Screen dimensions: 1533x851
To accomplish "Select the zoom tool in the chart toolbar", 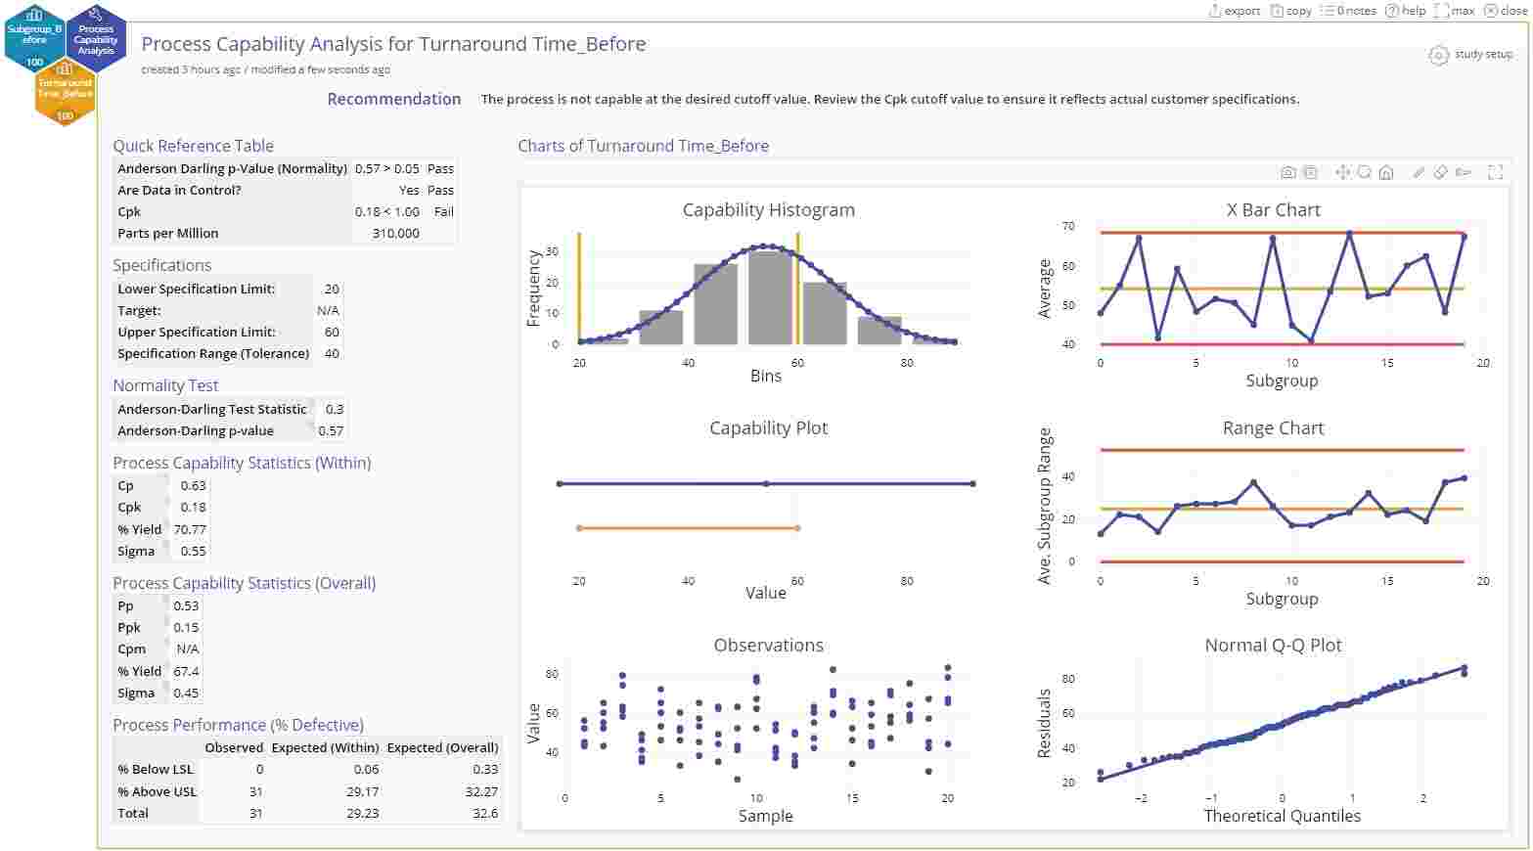I will (x=1366, y=172).
